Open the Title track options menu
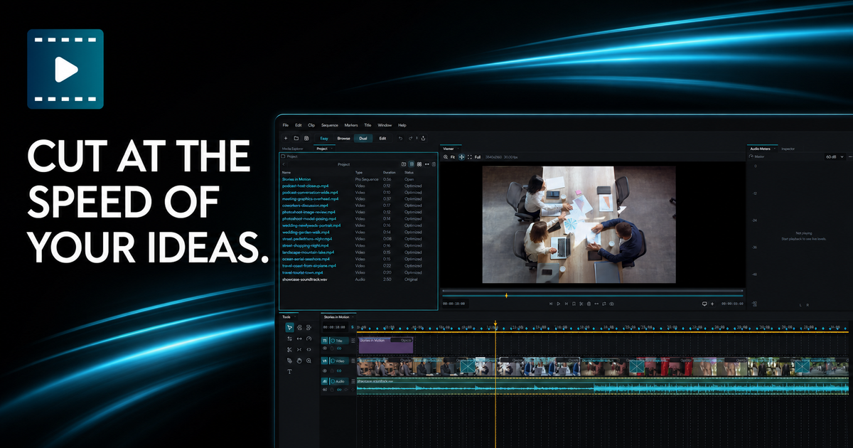Screen dimensions: 853x448 353,341
